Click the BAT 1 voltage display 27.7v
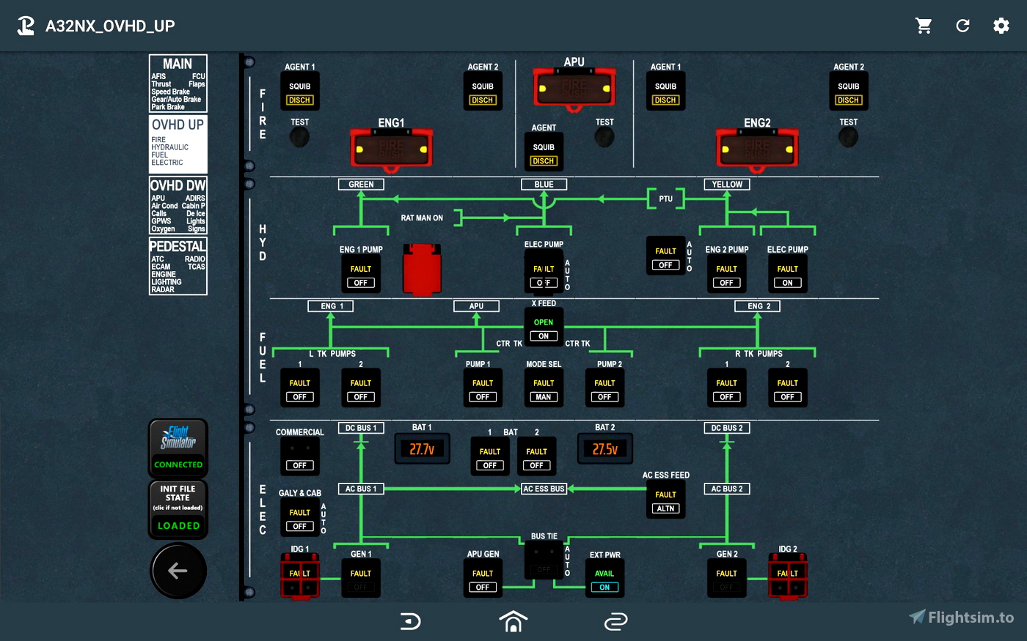This screenshot has width=1027, height=641. 422,448
